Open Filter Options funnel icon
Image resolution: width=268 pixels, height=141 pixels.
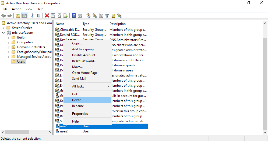tap(107, 16)
